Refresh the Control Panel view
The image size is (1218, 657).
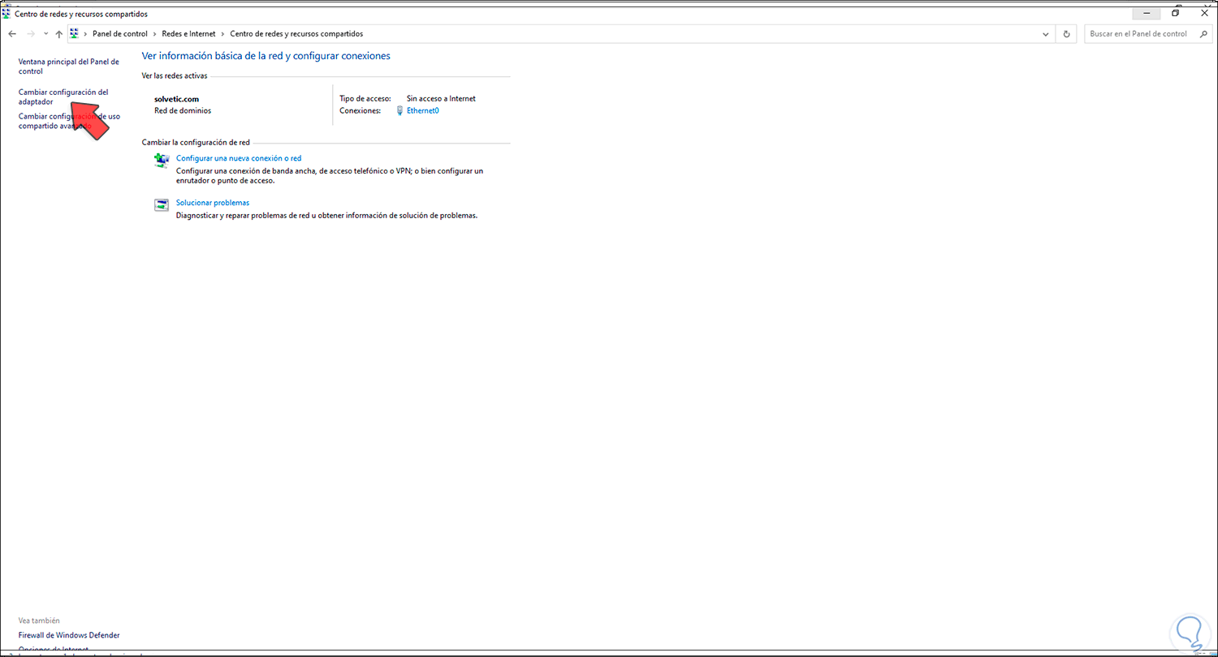[x=1067, y=34]
